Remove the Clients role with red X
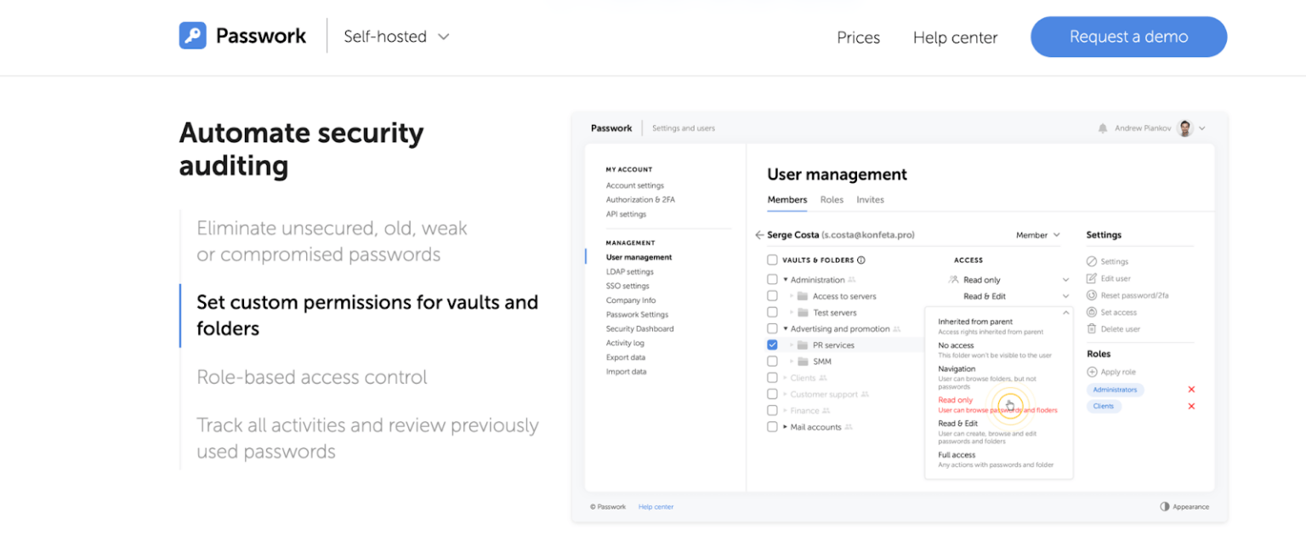Image resolution: width=1306 pixels, height=547 pixels. (1191, 407)
